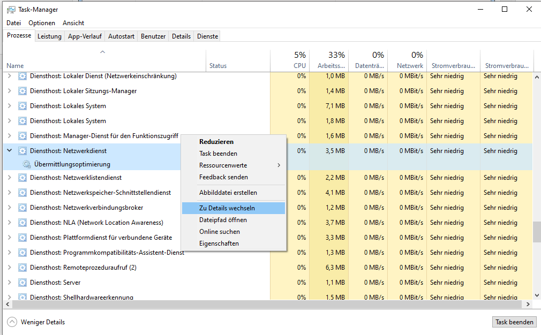Screen dimensions: 541x335
Task: Select Diensthost: Lokales System 7,1 MB row
Action: (268, 106)
